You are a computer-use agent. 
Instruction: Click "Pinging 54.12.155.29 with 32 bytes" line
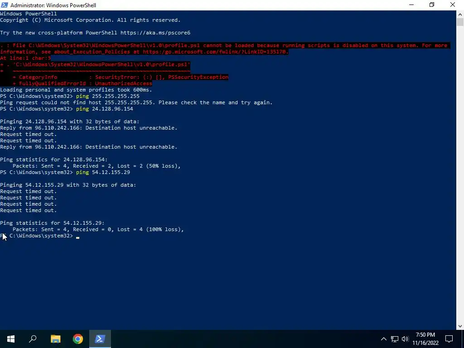point(68,185)
